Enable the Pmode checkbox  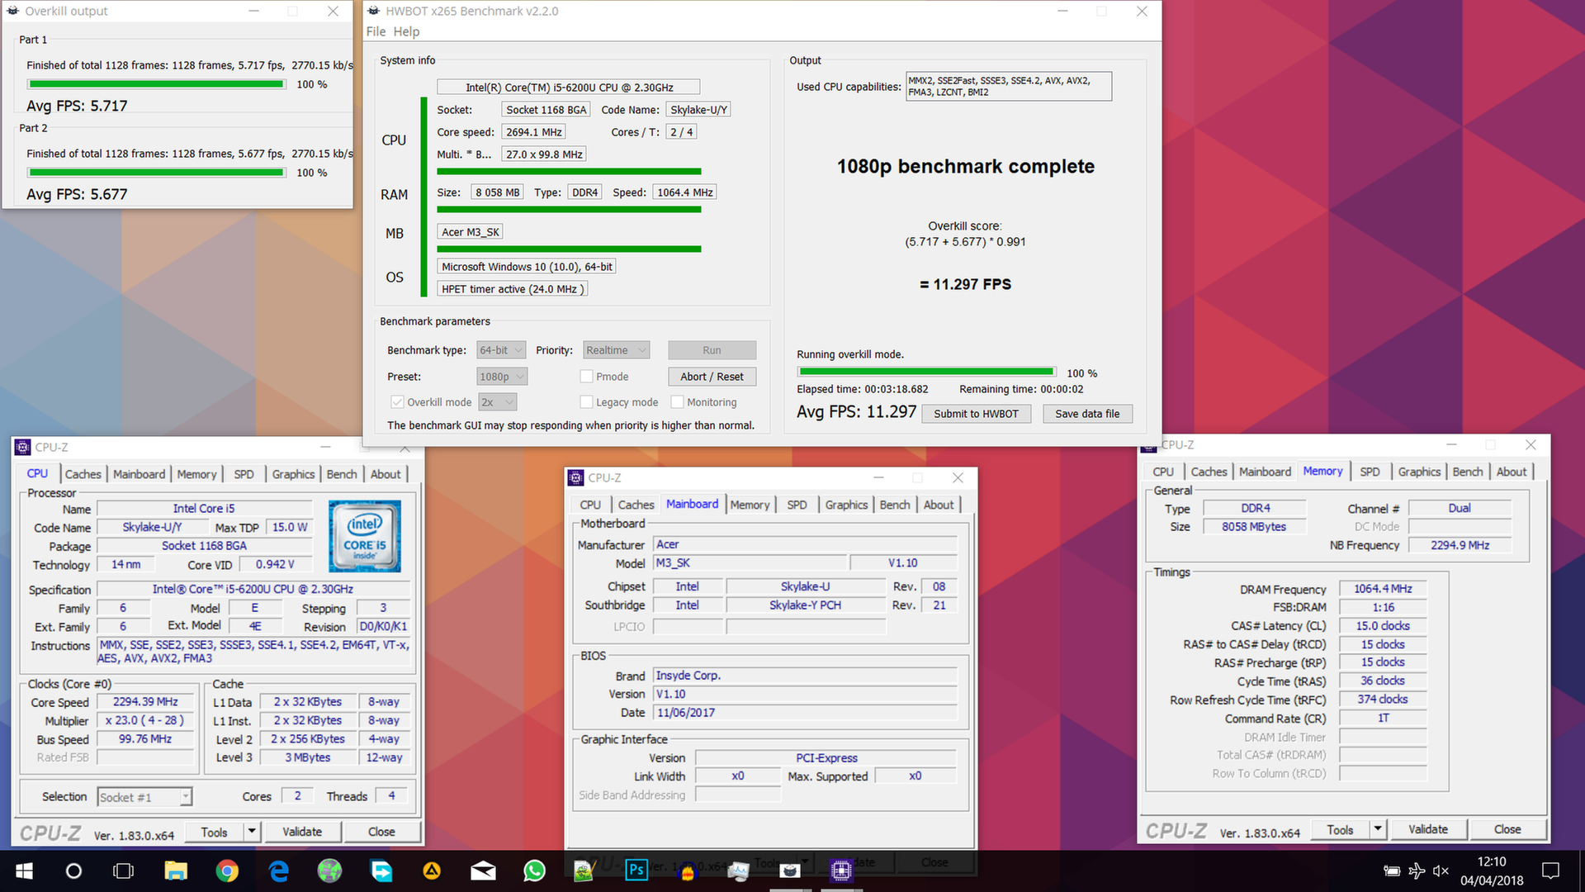tap(586, 377)
